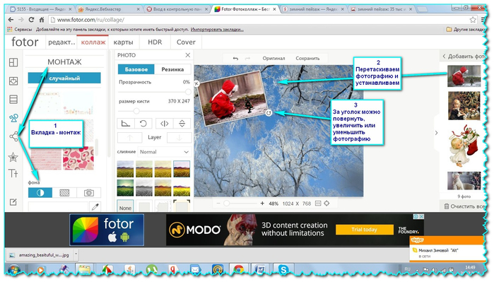Screen dimensions: 494x282
Task: Open the редакт.. tab
Action: pyautogui.click(x=61, y=42)
